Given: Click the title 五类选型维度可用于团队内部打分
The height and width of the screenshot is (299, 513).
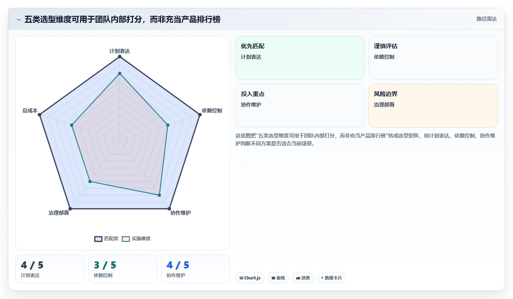Looking at the screenshot, I should coord(122,19).
